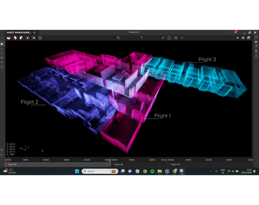Choose the polygon area measurement tool
The image size is (259, 205).
(x=169, y=38)
